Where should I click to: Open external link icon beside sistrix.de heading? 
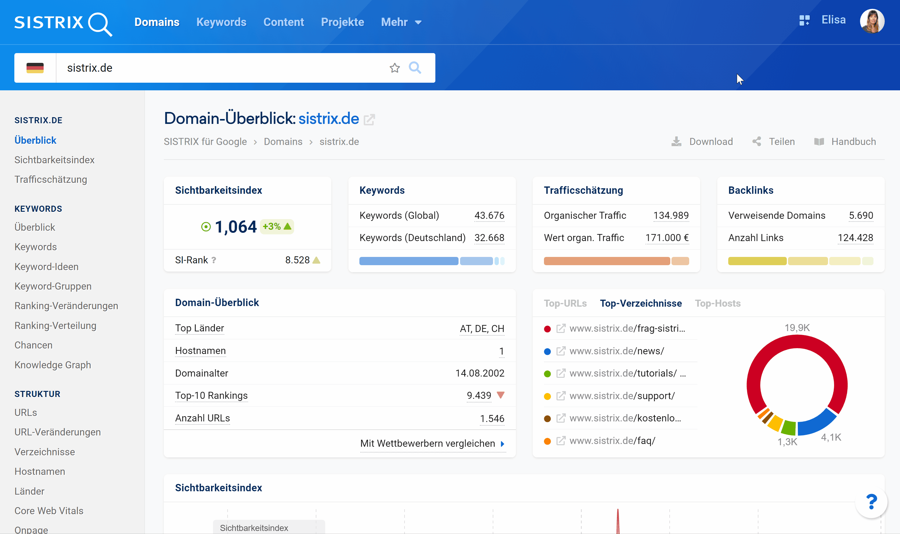pyautogui.click(x=369, y=119)
